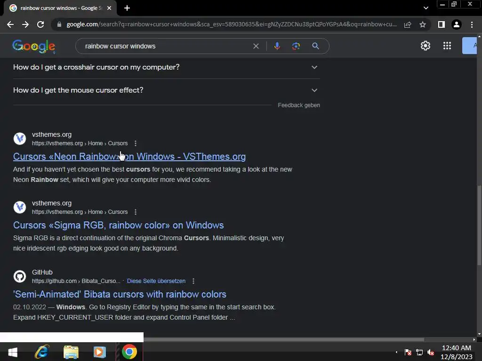Open Cursors Neon Rainbow on Windows result
Viewport: 482px width, 361px height.
[129, 157]
